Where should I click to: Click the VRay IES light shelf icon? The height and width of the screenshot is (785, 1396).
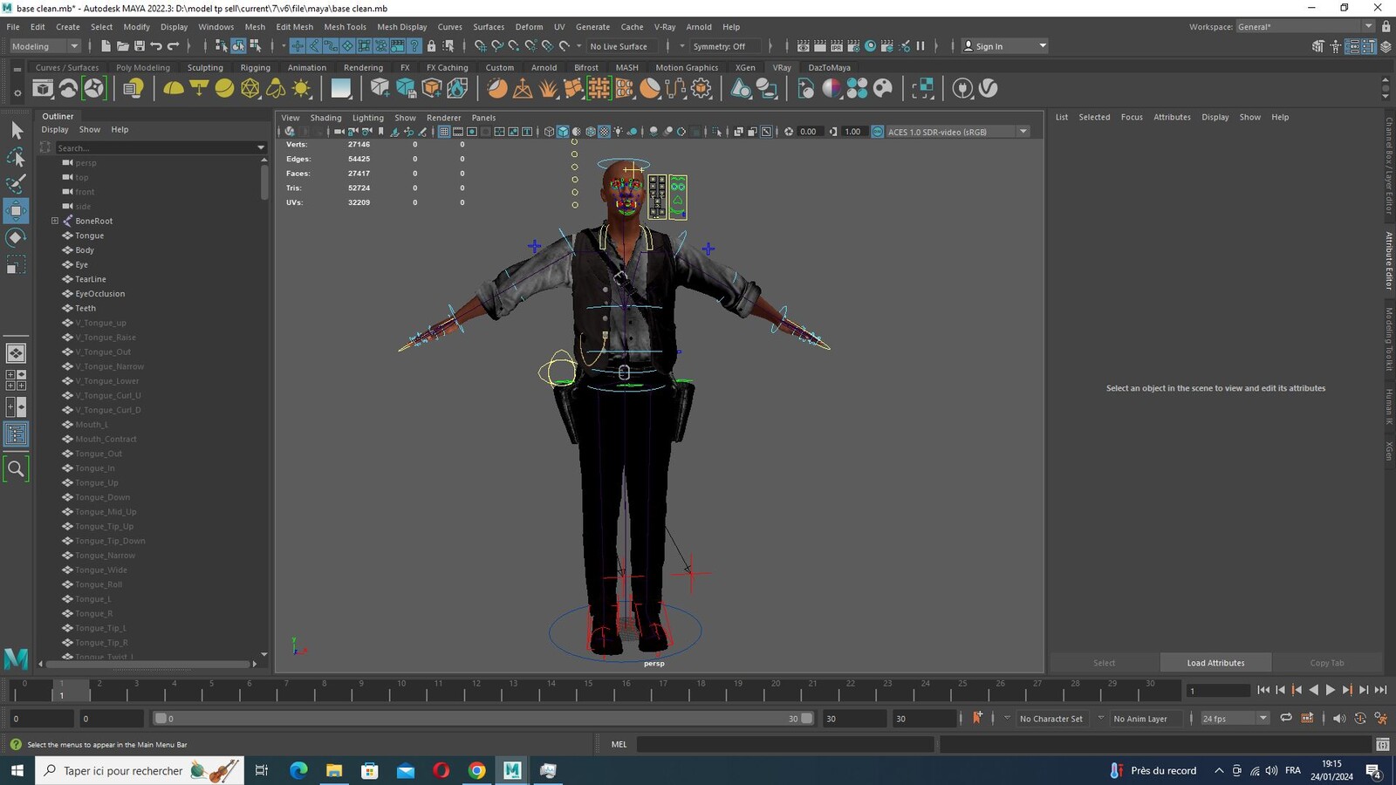pyautogui.click(x=276, y=88)
